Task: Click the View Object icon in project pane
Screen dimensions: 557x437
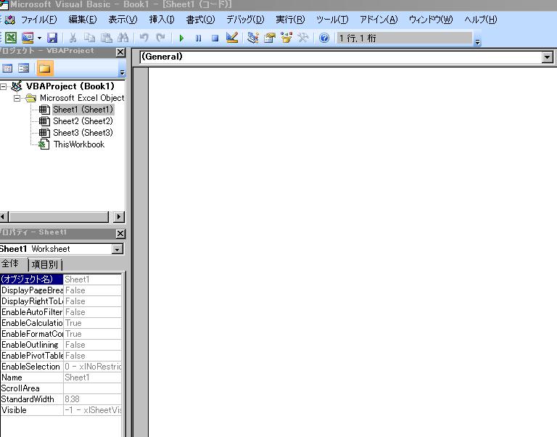Action: (x=23, y=68)
